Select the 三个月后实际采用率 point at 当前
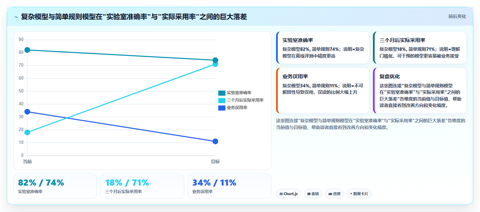Screen dimensions: 480x212 (27, 132)
